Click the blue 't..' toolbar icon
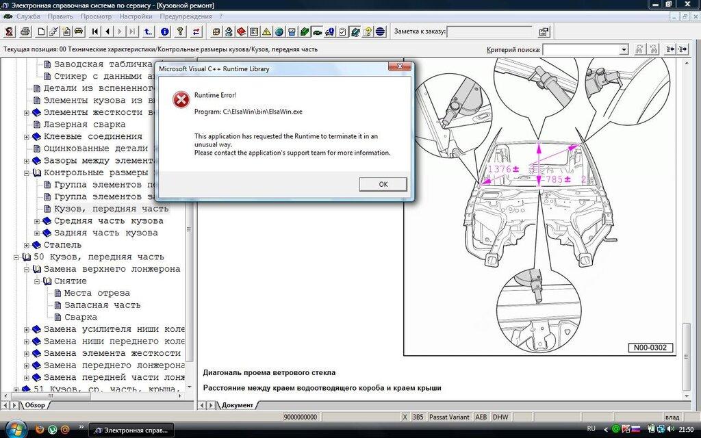The height and width of the screenshot is (438, 701). [148, 31]
